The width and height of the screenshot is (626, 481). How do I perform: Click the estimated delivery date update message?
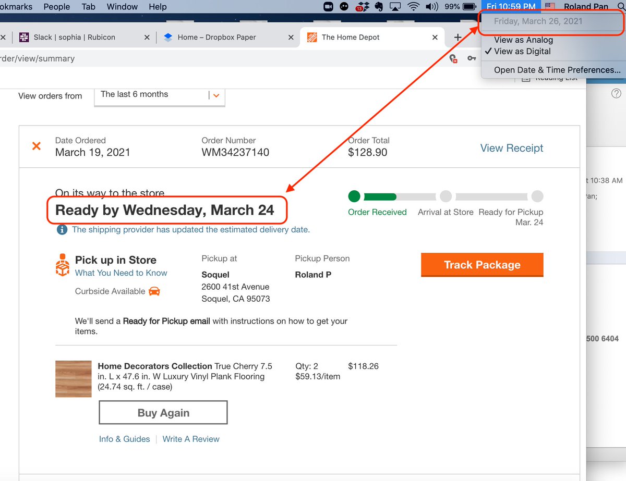[x=191, y=229]
